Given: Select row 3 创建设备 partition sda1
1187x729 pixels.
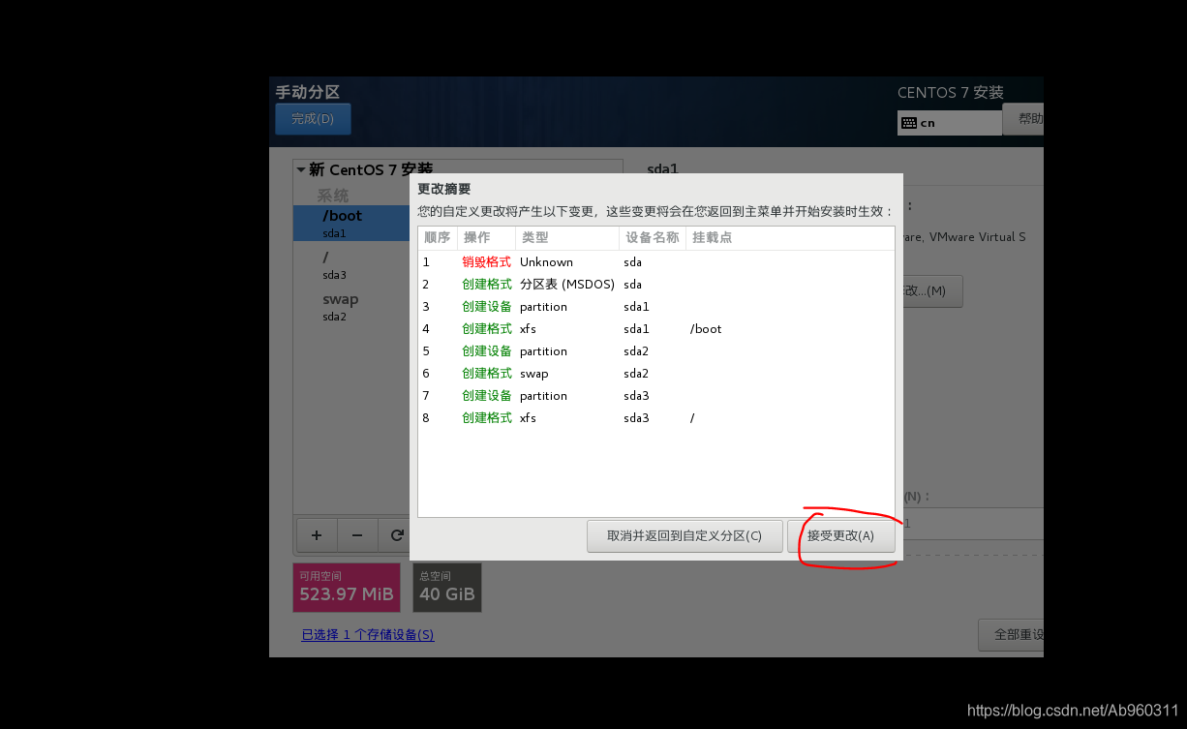Looking at the screenshot, I should [656, 307].
